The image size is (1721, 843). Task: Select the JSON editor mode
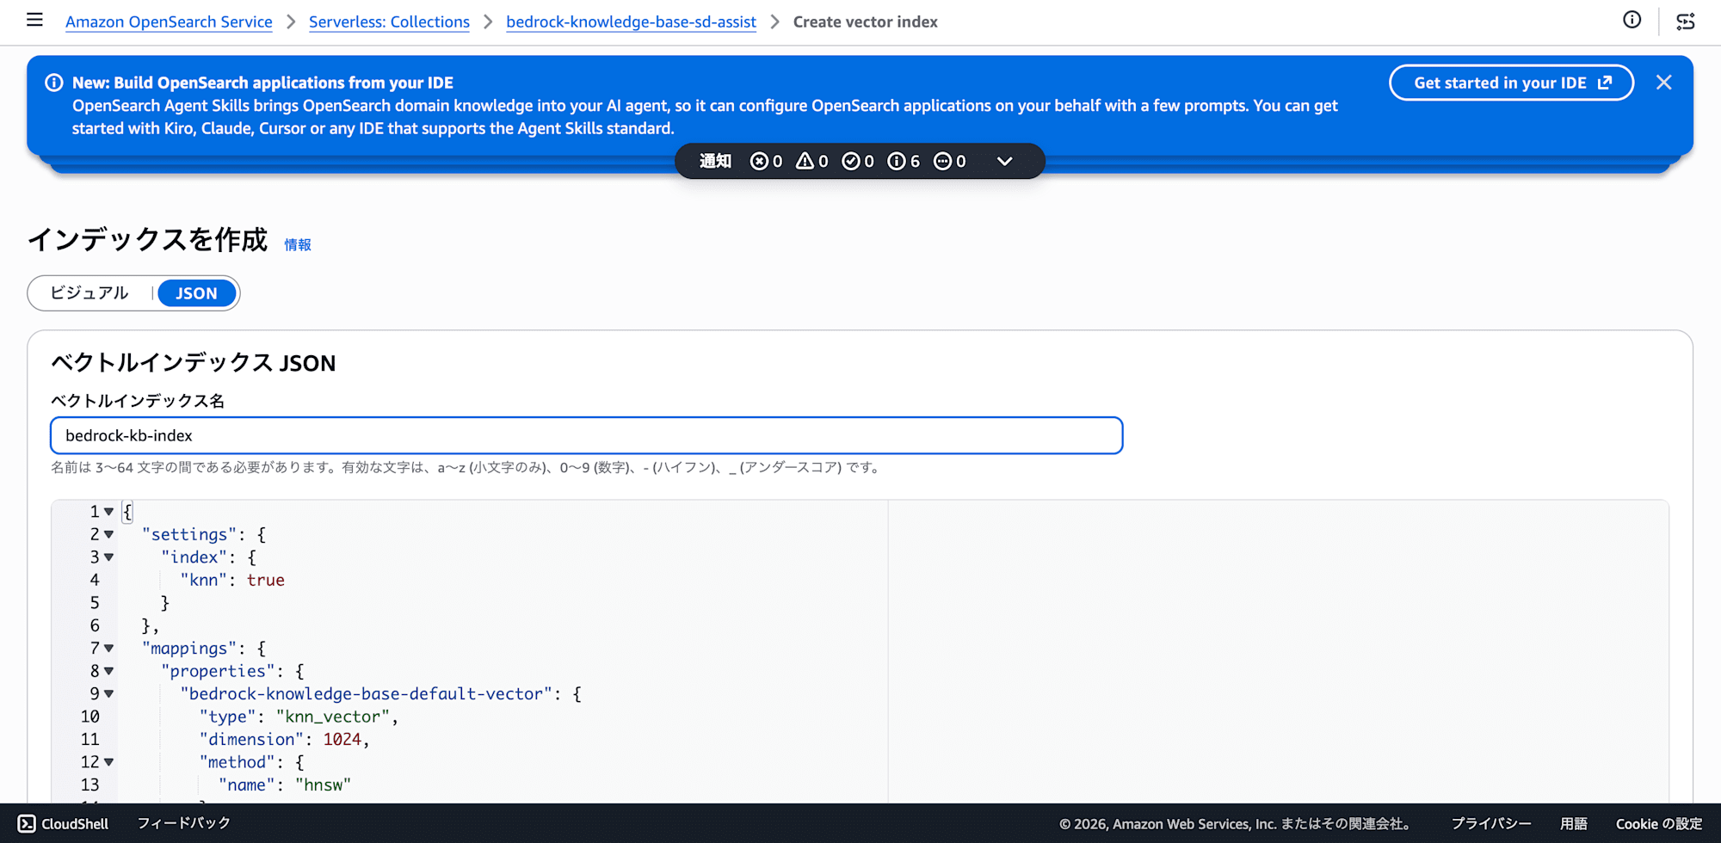tap(196, 293)
